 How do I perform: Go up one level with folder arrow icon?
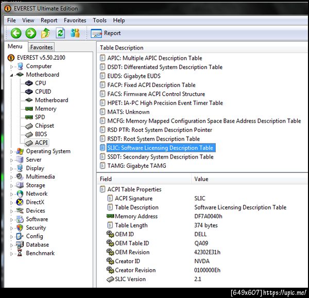[45, 33]
